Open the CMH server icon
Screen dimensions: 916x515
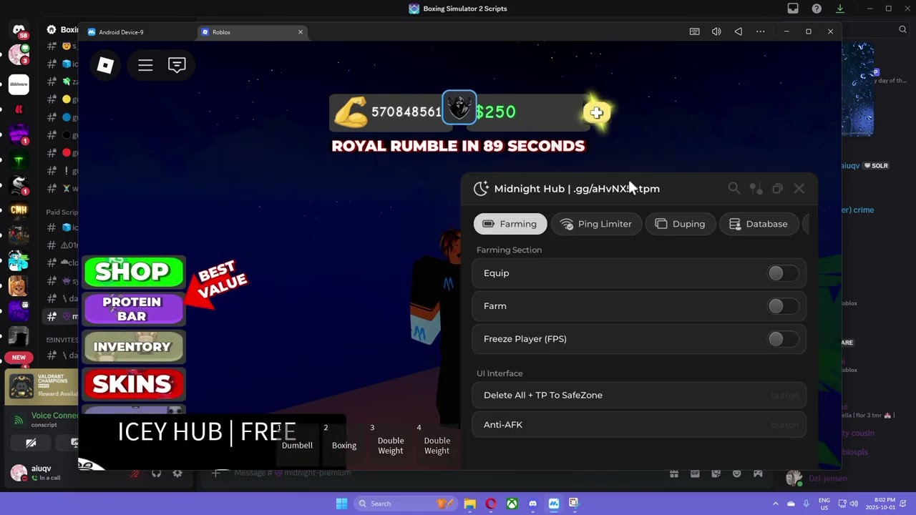19,210
